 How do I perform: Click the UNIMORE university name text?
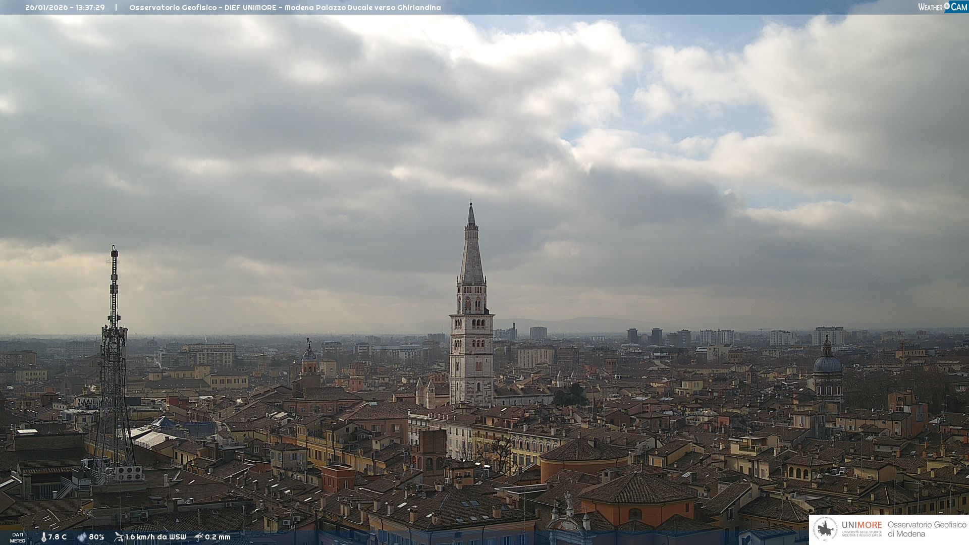click(x=862, y=525)
